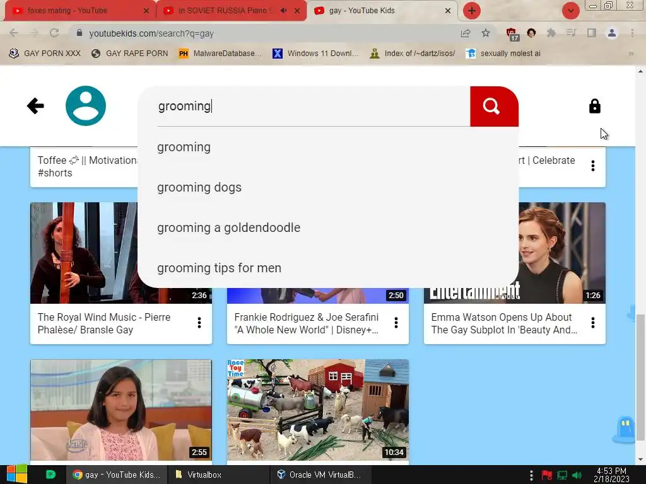Show hidden bookmarks with the chevron

[631, 54]
